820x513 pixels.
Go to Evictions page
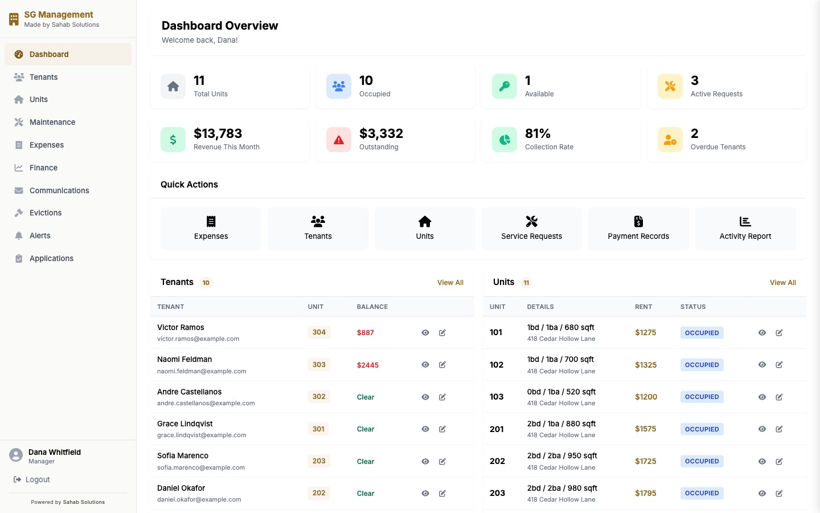pos(68,213)
